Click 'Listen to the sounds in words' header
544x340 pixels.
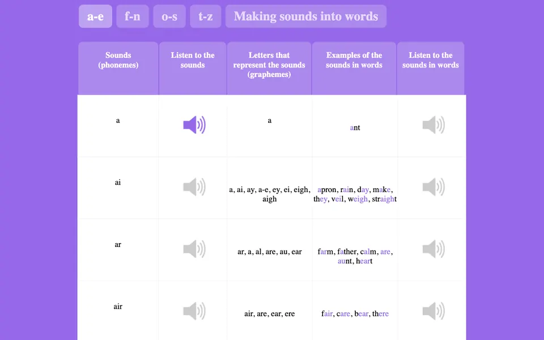[431, 69]
